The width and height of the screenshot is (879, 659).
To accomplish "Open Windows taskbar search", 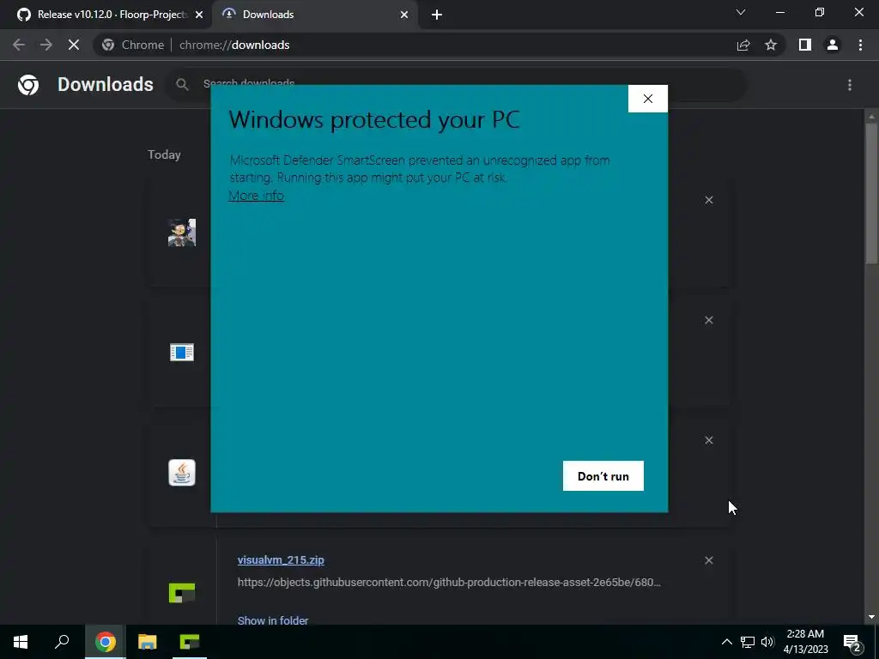I will pos(62,642).
